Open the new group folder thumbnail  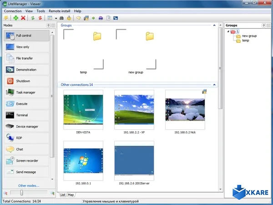[136, 52]
